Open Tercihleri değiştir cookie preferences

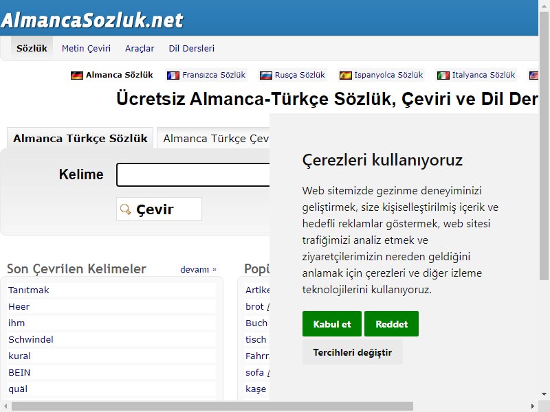click(353, 352)
